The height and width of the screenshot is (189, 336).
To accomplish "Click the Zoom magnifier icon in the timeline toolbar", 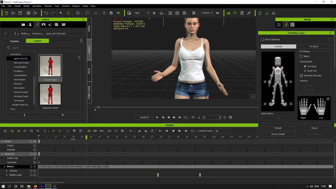I will (130, 131).
